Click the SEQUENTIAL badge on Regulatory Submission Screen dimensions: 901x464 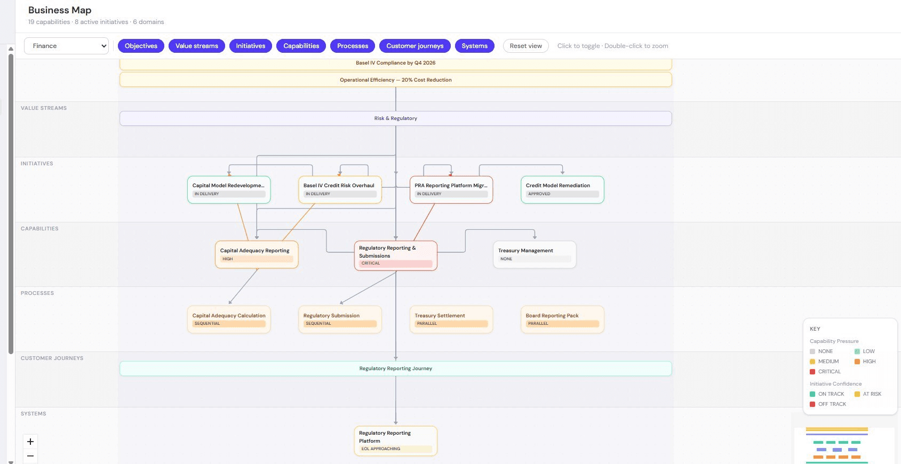tap(340, 324)
